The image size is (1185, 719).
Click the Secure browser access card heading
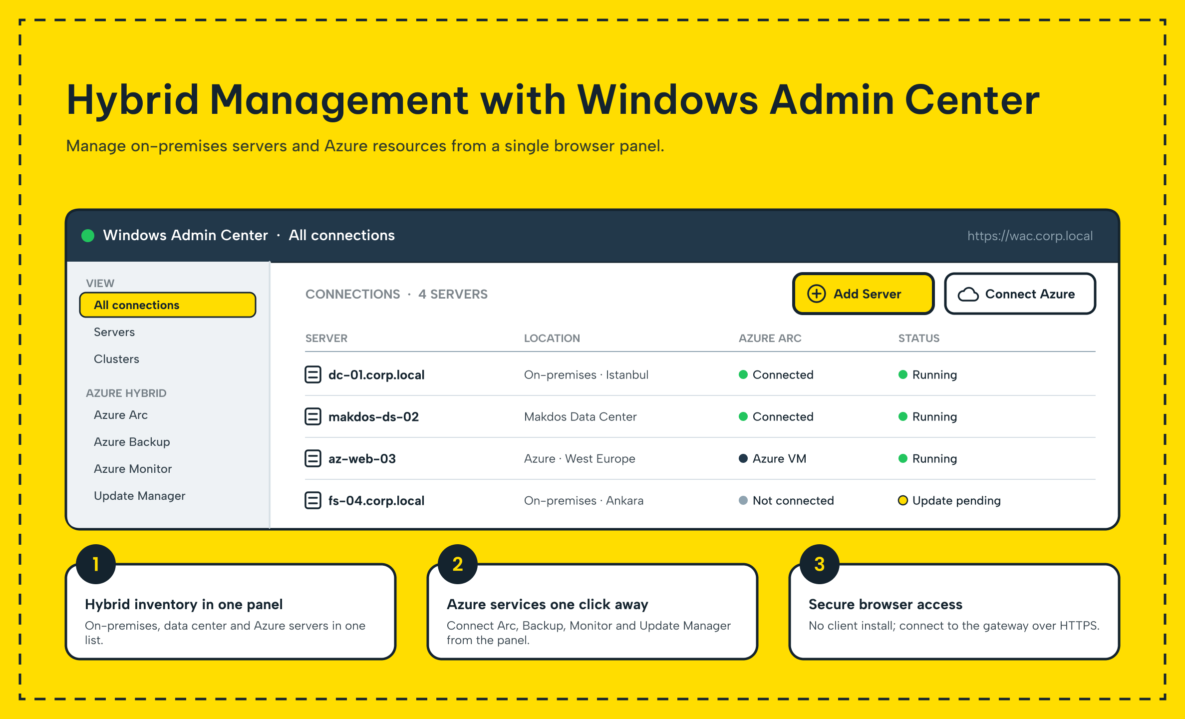click(885, 604)
